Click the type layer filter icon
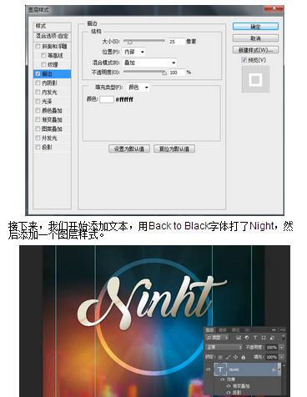 pyautogui.click(x=254, y=338)
